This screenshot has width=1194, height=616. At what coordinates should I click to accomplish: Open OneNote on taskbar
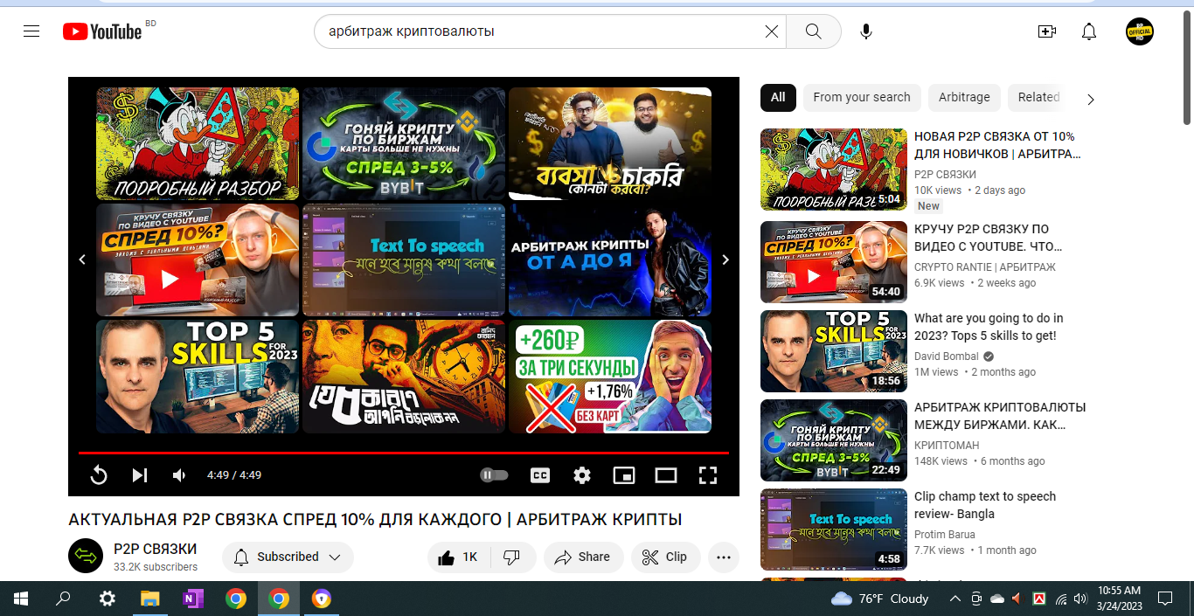pos(193,599)
